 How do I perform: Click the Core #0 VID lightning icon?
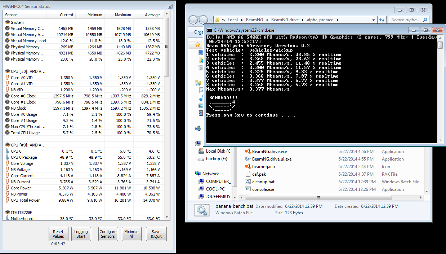(x=8, y=78)
